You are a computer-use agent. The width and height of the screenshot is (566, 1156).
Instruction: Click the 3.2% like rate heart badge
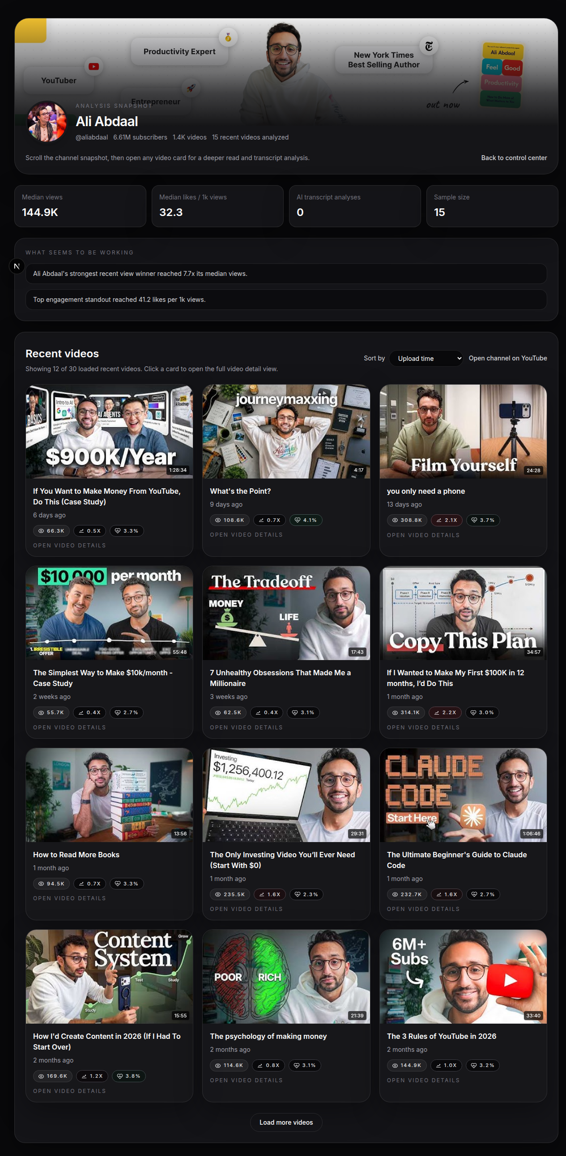pos(482,1065)
